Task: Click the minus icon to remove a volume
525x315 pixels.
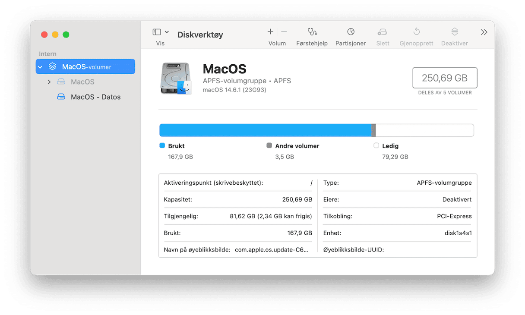Action: click(284, 31)
